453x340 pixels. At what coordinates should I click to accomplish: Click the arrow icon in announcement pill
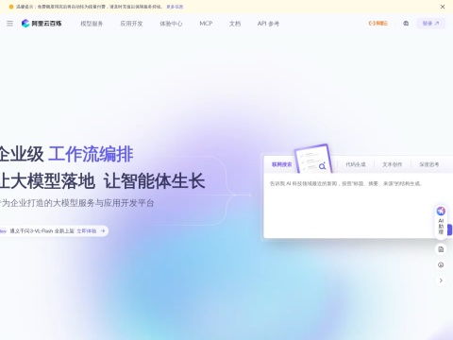(103, 231)
